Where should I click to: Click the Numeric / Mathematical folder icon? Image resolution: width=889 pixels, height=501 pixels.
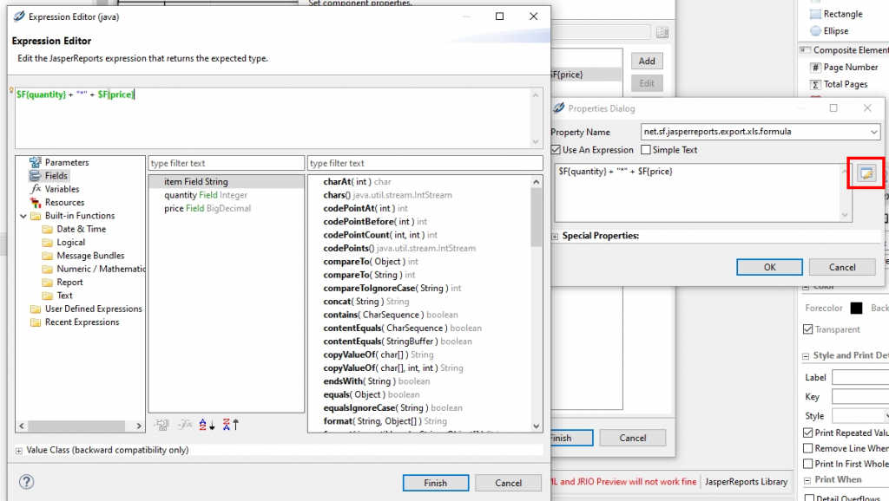(48, 269)
